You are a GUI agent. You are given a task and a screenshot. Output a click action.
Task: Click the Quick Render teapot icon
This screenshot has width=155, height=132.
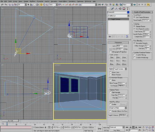click(134, 5)
